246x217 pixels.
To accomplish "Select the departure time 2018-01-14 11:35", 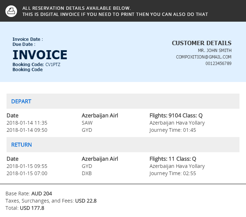I will [x=27, y=123].
